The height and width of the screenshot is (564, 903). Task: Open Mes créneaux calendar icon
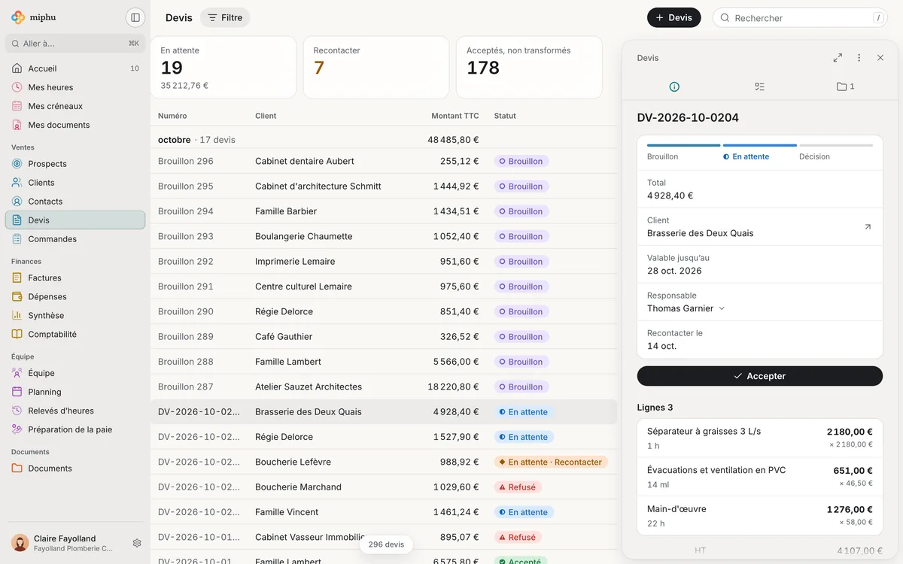tap(17, 106)
